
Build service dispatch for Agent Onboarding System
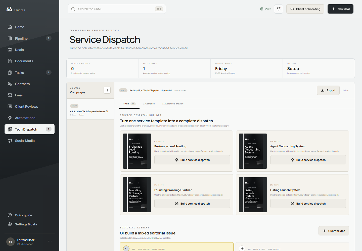tap(308, 160)
